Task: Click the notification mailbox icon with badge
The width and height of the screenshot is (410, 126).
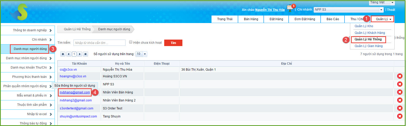Action: pyautogui.click(x=290, y=8)
